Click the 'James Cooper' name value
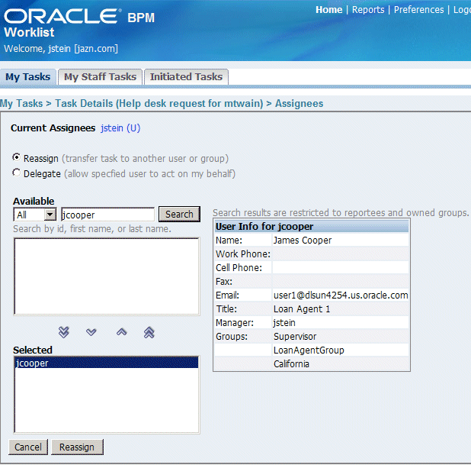Screen dimensions: 471x465 [x=303, y=241]
